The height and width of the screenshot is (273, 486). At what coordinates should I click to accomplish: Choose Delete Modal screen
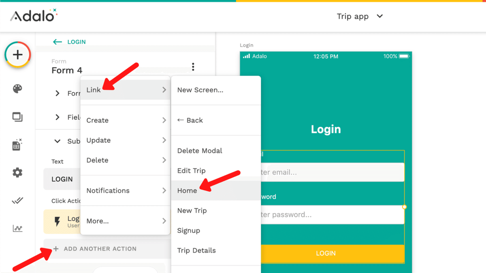216,150
